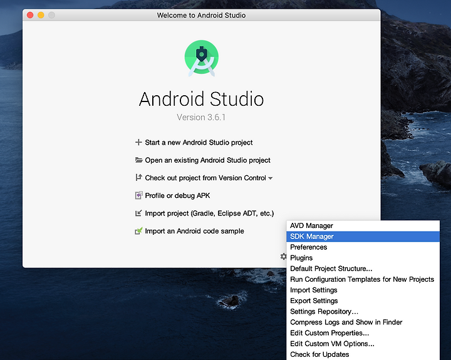The height and width of the screenshot is (360, 451).
Task: Choose Import Settings menu item
Action: [363, 290]
